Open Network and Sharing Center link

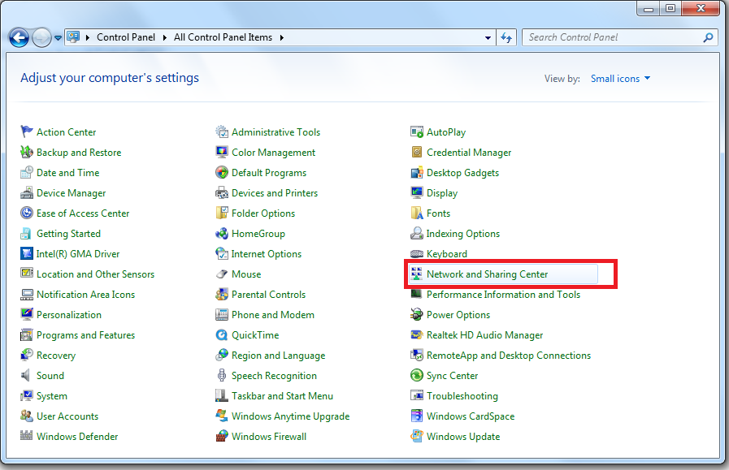coord(487,274)
